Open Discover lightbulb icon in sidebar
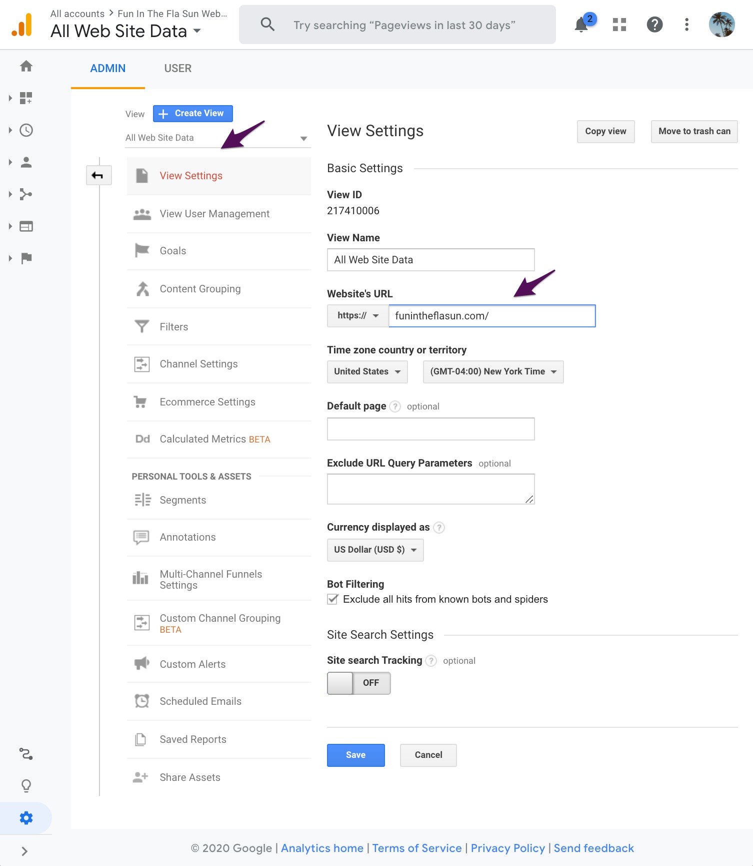 (26, 786)
